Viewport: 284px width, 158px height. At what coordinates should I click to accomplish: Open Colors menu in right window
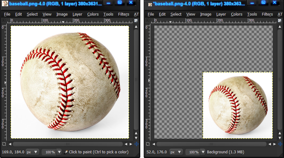[x=237, y=14]
